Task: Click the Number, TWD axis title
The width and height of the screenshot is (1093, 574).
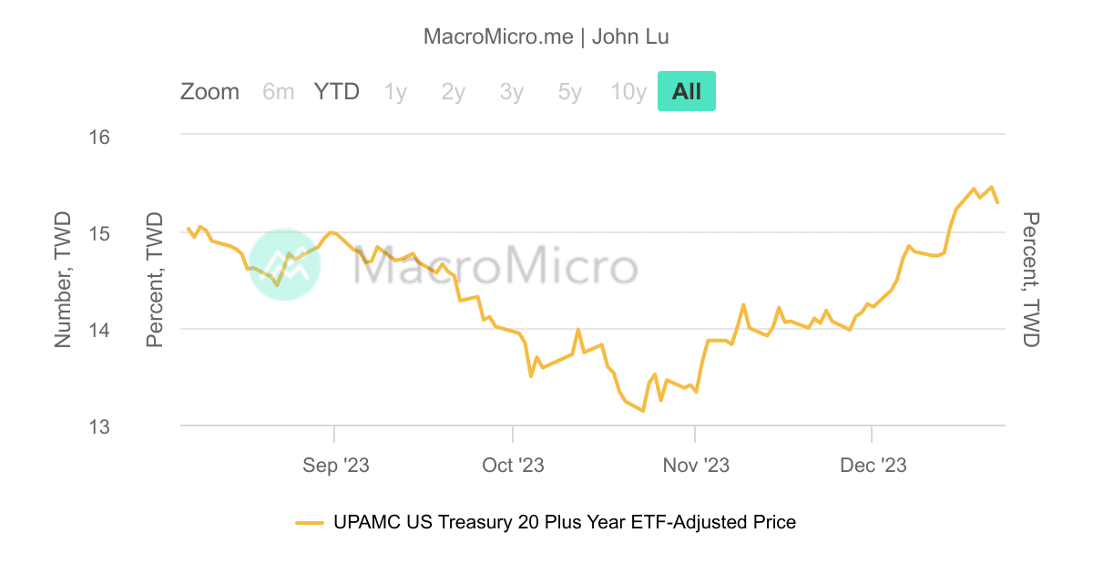Action: click(x=63, y=280)
